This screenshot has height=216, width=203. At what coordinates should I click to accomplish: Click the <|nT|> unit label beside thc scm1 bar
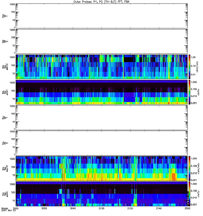tap(199, 194)
